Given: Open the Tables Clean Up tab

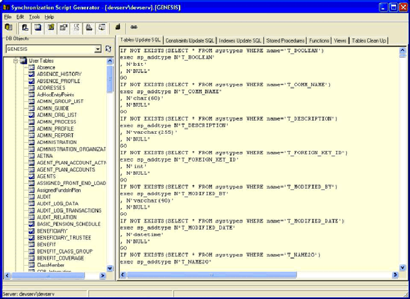Looking at the screenshot, I should [x=368, y=41].
